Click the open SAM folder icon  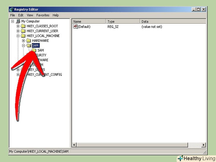[x=29, y=45]
